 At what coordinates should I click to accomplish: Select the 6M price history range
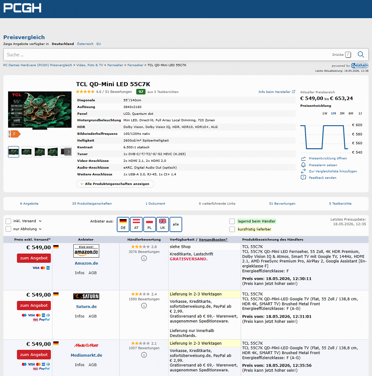[350, 113]
